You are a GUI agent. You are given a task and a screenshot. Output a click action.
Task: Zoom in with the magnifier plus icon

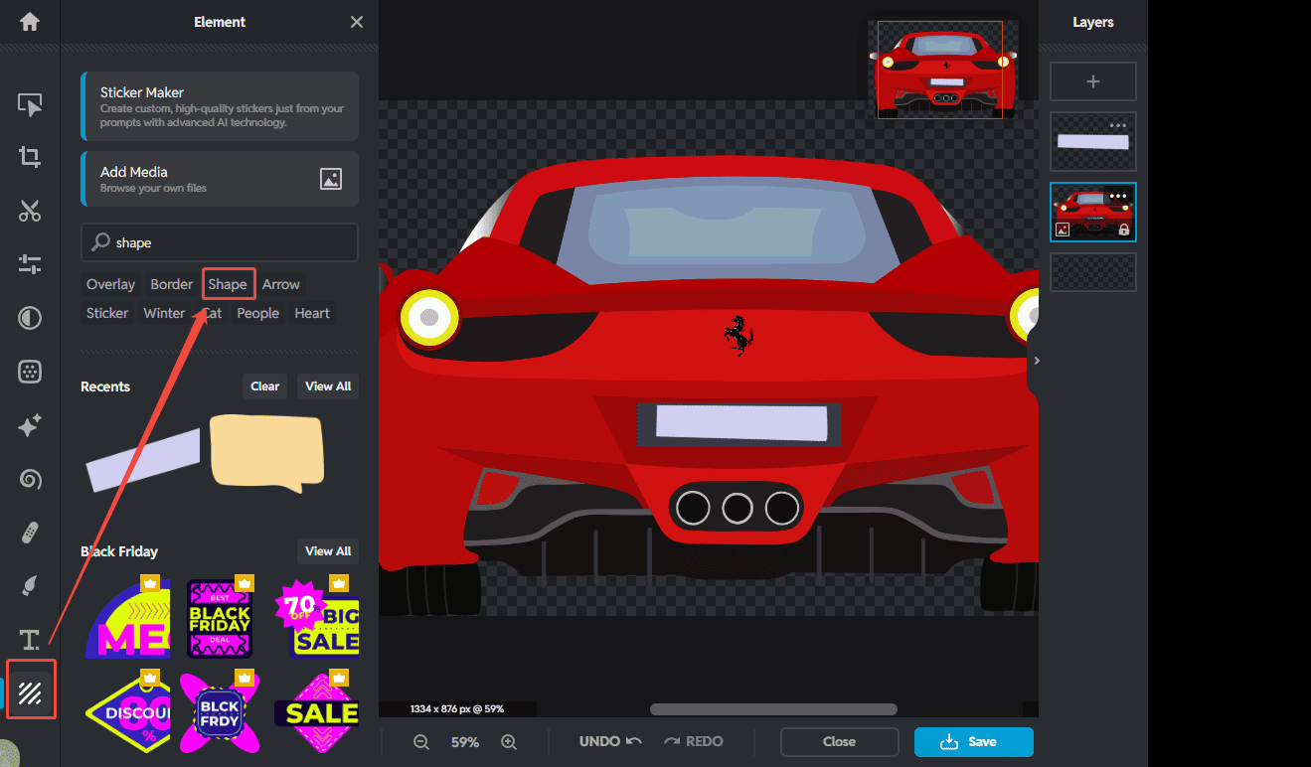[509, 742]
